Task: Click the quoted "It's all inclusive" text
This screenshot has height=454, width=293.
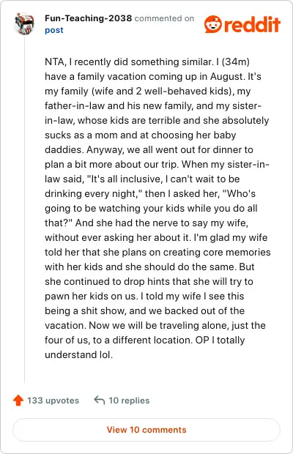Action: [x=124, y=179]
